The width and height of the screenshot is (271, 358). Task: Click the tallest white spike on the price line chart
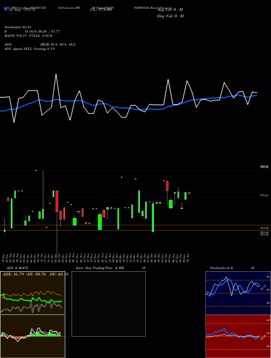(x=56, y=74)
